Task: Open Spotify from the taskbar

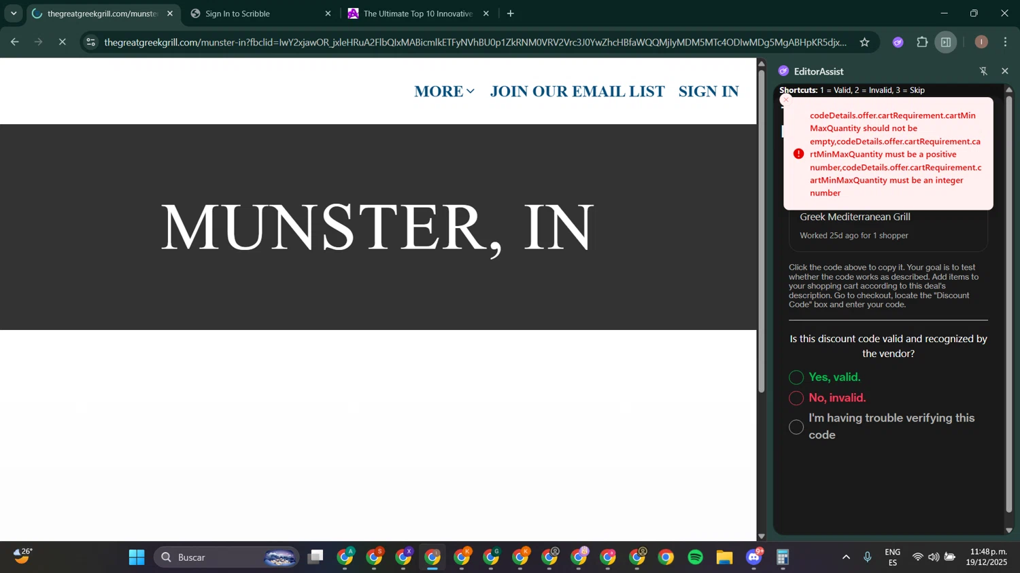Action: pos(695,557)
